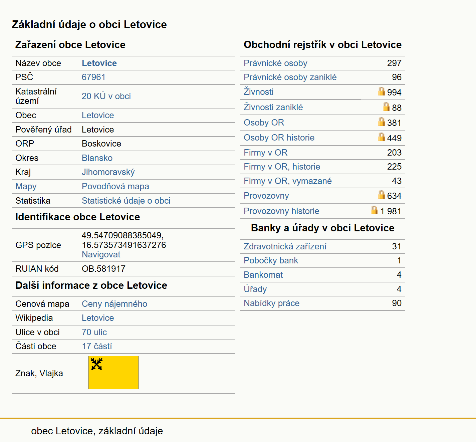Click the value 1 981 for Provozovny historie
This screenshot has height=442, width=476.
coord(391,211)
